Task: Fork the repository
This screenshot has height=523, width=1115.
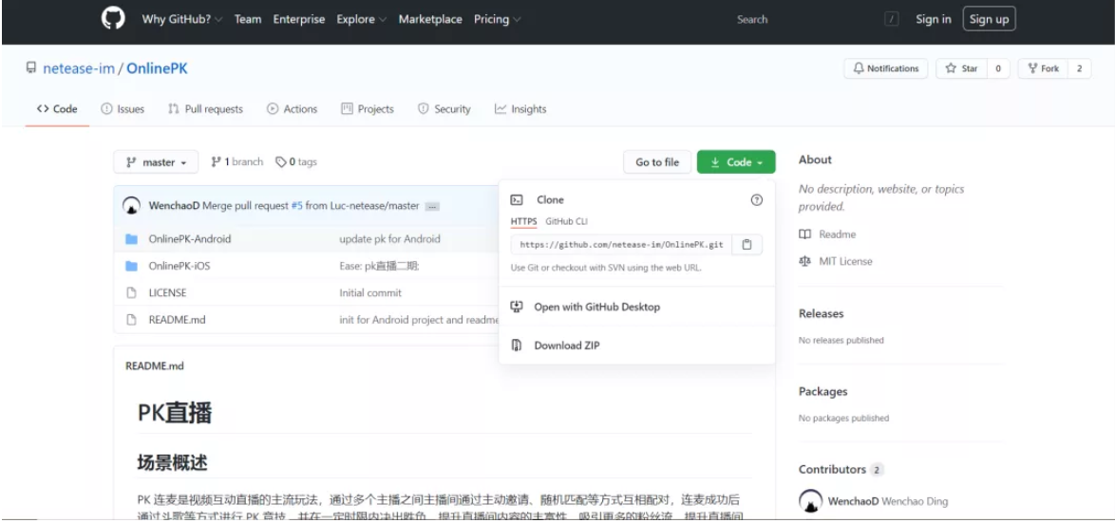Action: [1043, 68]
